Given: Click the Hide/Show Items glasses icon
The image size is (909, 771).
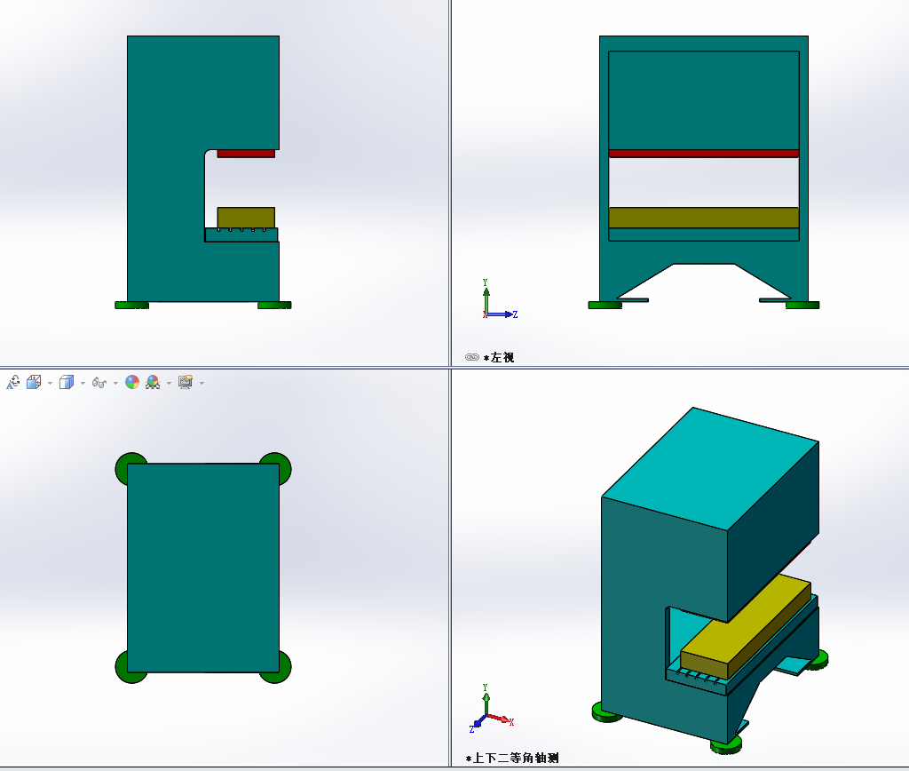Looking at the screenshot, I should coord(99,382).
